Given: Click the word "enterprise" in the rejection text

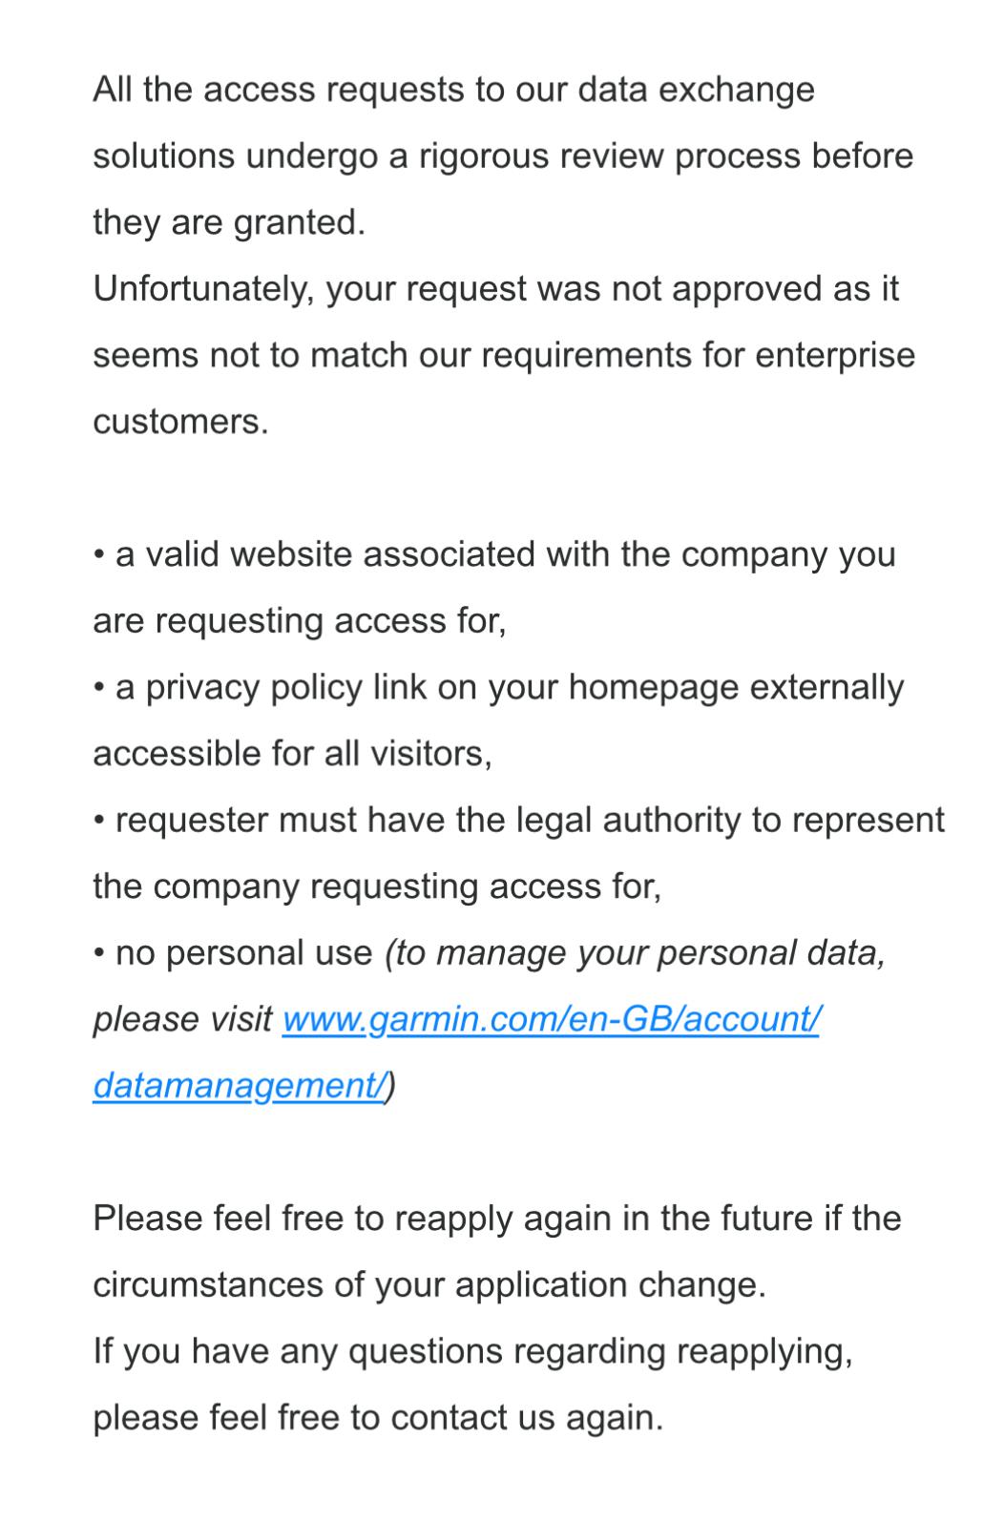Looking at the screenshot, I should click(x=835, y=356).
